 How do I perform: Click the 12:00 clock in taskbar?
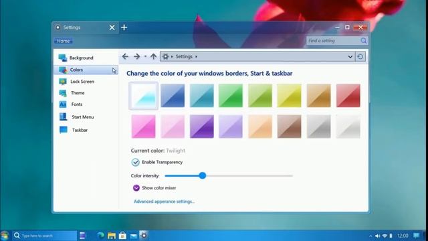(x=403, y=236)
